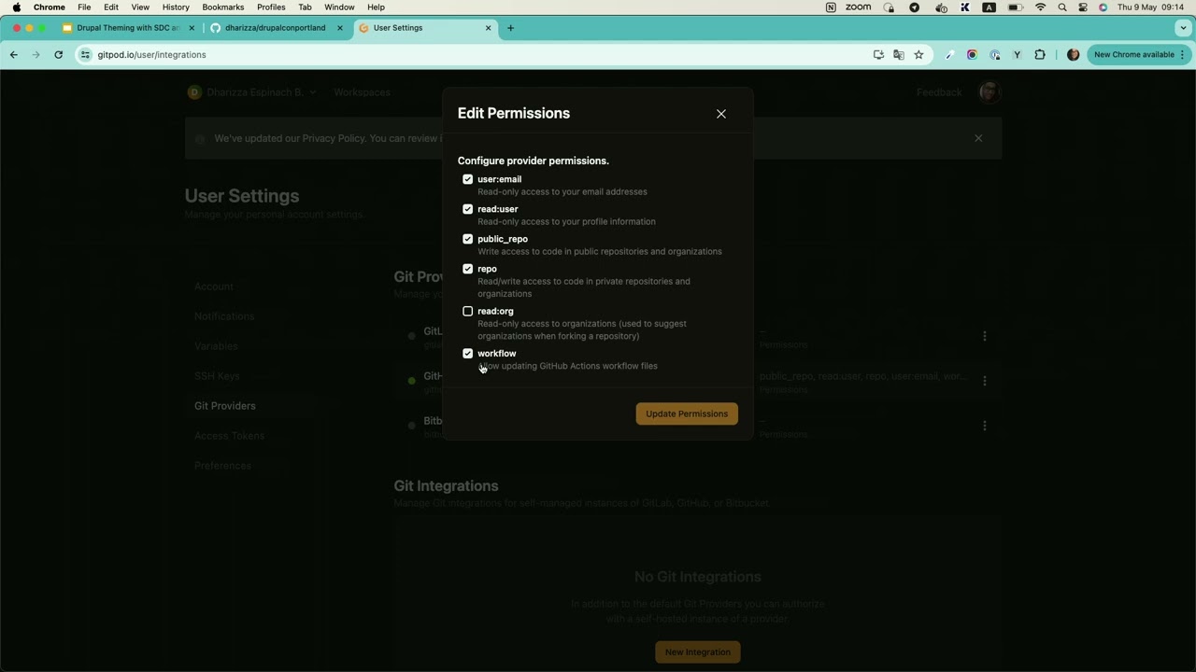
Task: Open a new browser tab
Action: pos(510,28)
